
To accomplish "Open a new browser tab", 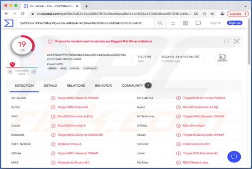I will (x=86, y=6).
